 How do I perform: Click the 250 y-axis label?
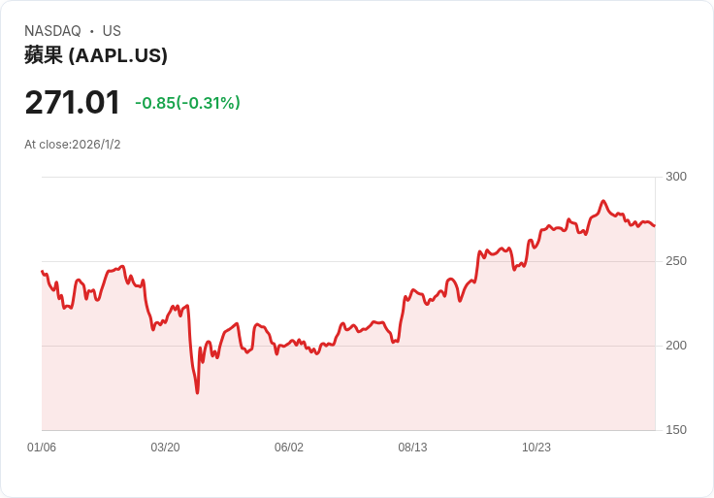[x=675, y=261]
